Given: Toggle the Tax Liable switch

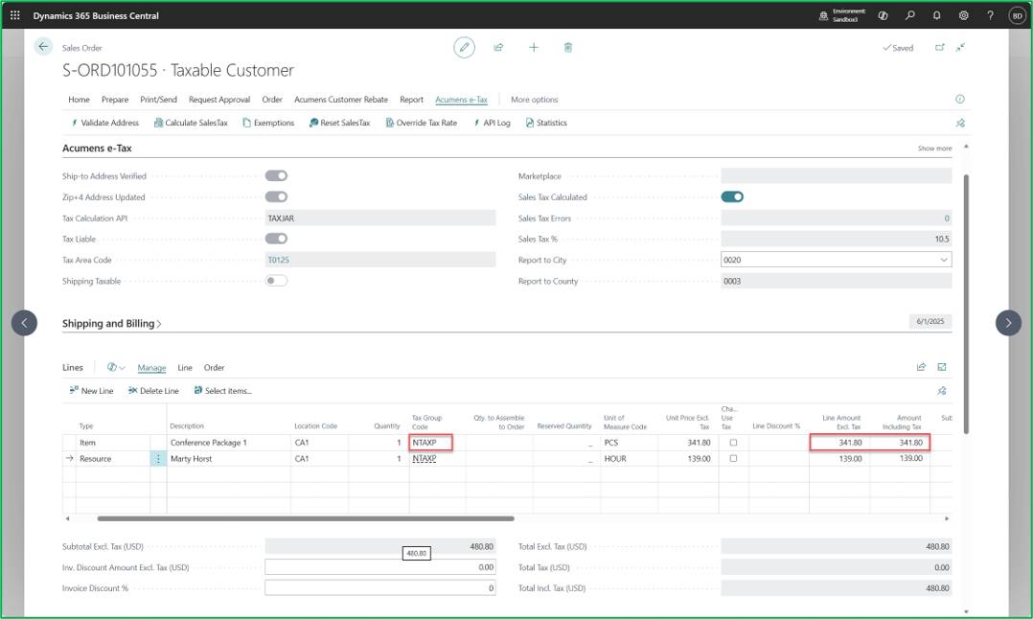Looking at the screenshot, I should tap(276, 239).
